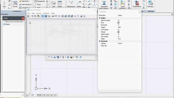Click the Paste icon in Form Designer toolbar
Screen dimensions: 174x98
38,16
